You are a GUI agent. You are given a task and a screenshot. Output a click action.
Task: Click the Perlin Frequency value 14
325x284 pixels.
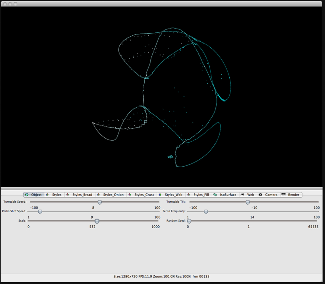252,217
